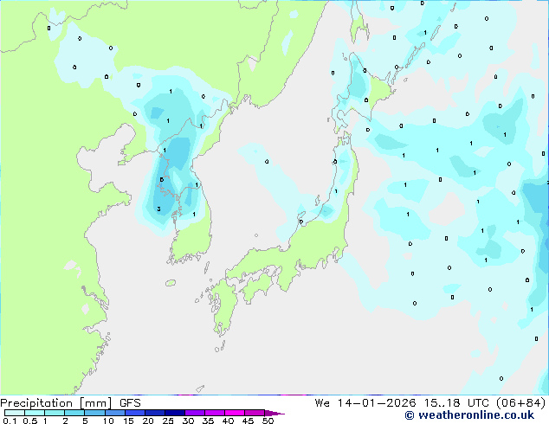Click the 0.5–1 mm legend color swatch

point(35,413)
